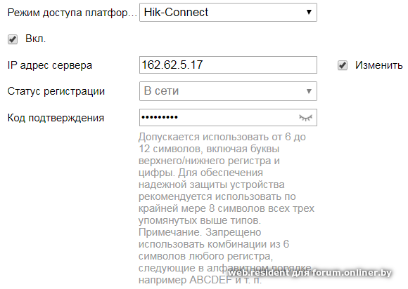Click the В сети status value
Image resolution: width=408 pixels, height=289 pixels.
[161, 91]
